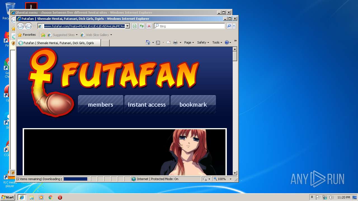Open the Page menu
Viewport: 358px width, 201px height.
point(189,42)
